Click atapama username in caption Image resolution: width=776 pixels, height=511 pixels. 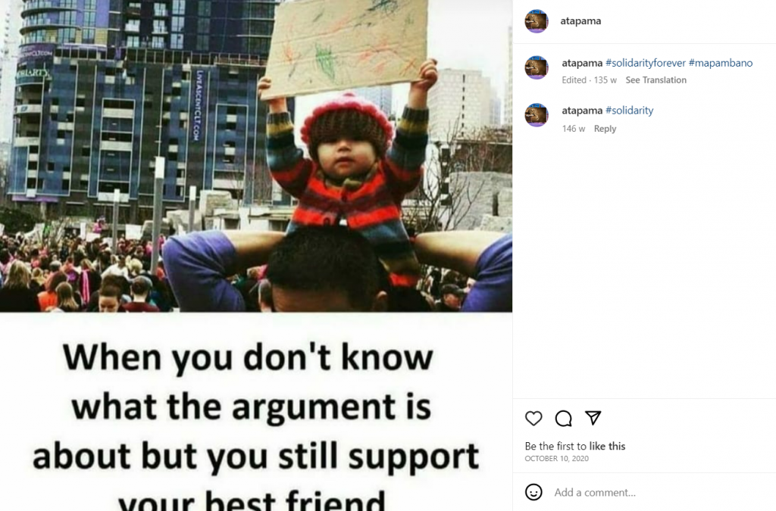[x=582, y=63]
